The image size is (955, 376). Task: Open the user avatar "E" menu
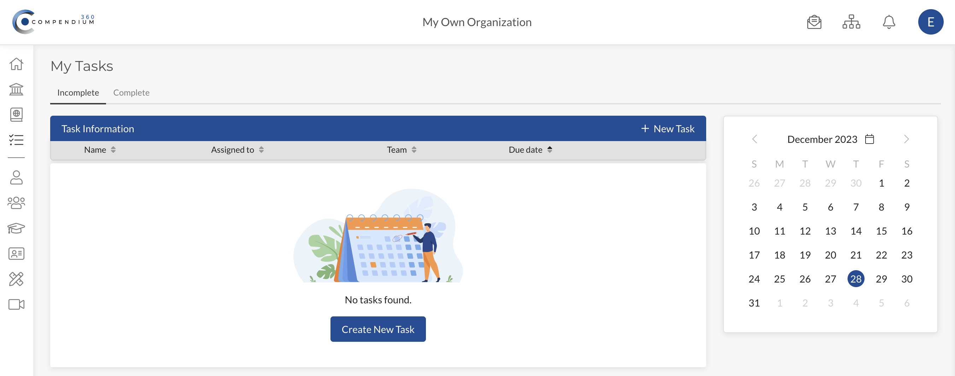930,22
